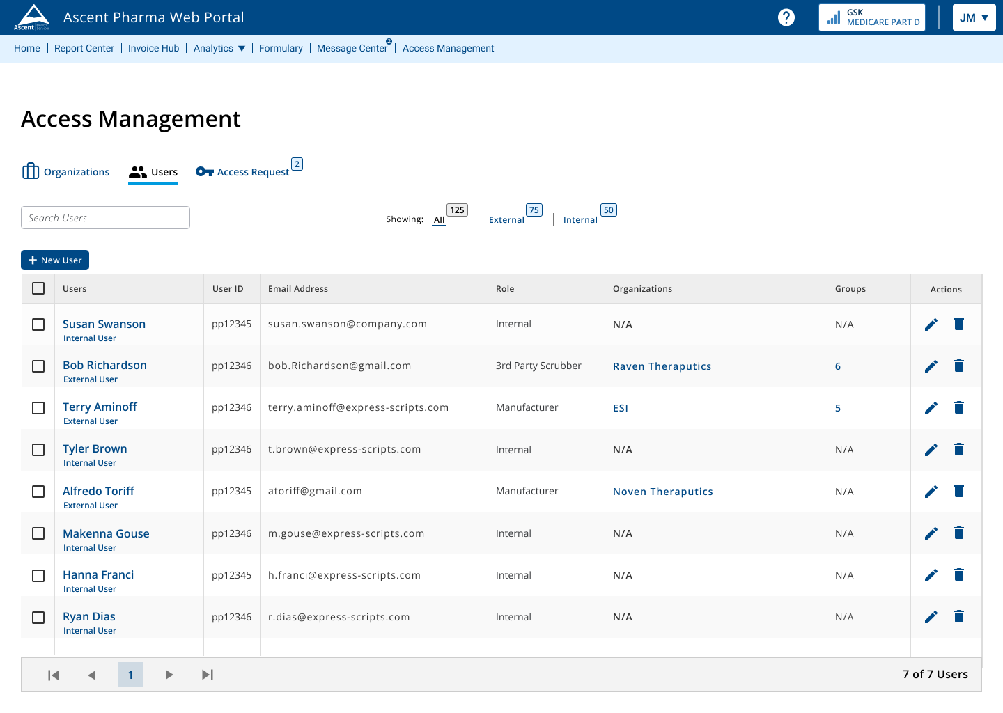
Task: Go to next page arrow
Action: [x=169, y=675]
